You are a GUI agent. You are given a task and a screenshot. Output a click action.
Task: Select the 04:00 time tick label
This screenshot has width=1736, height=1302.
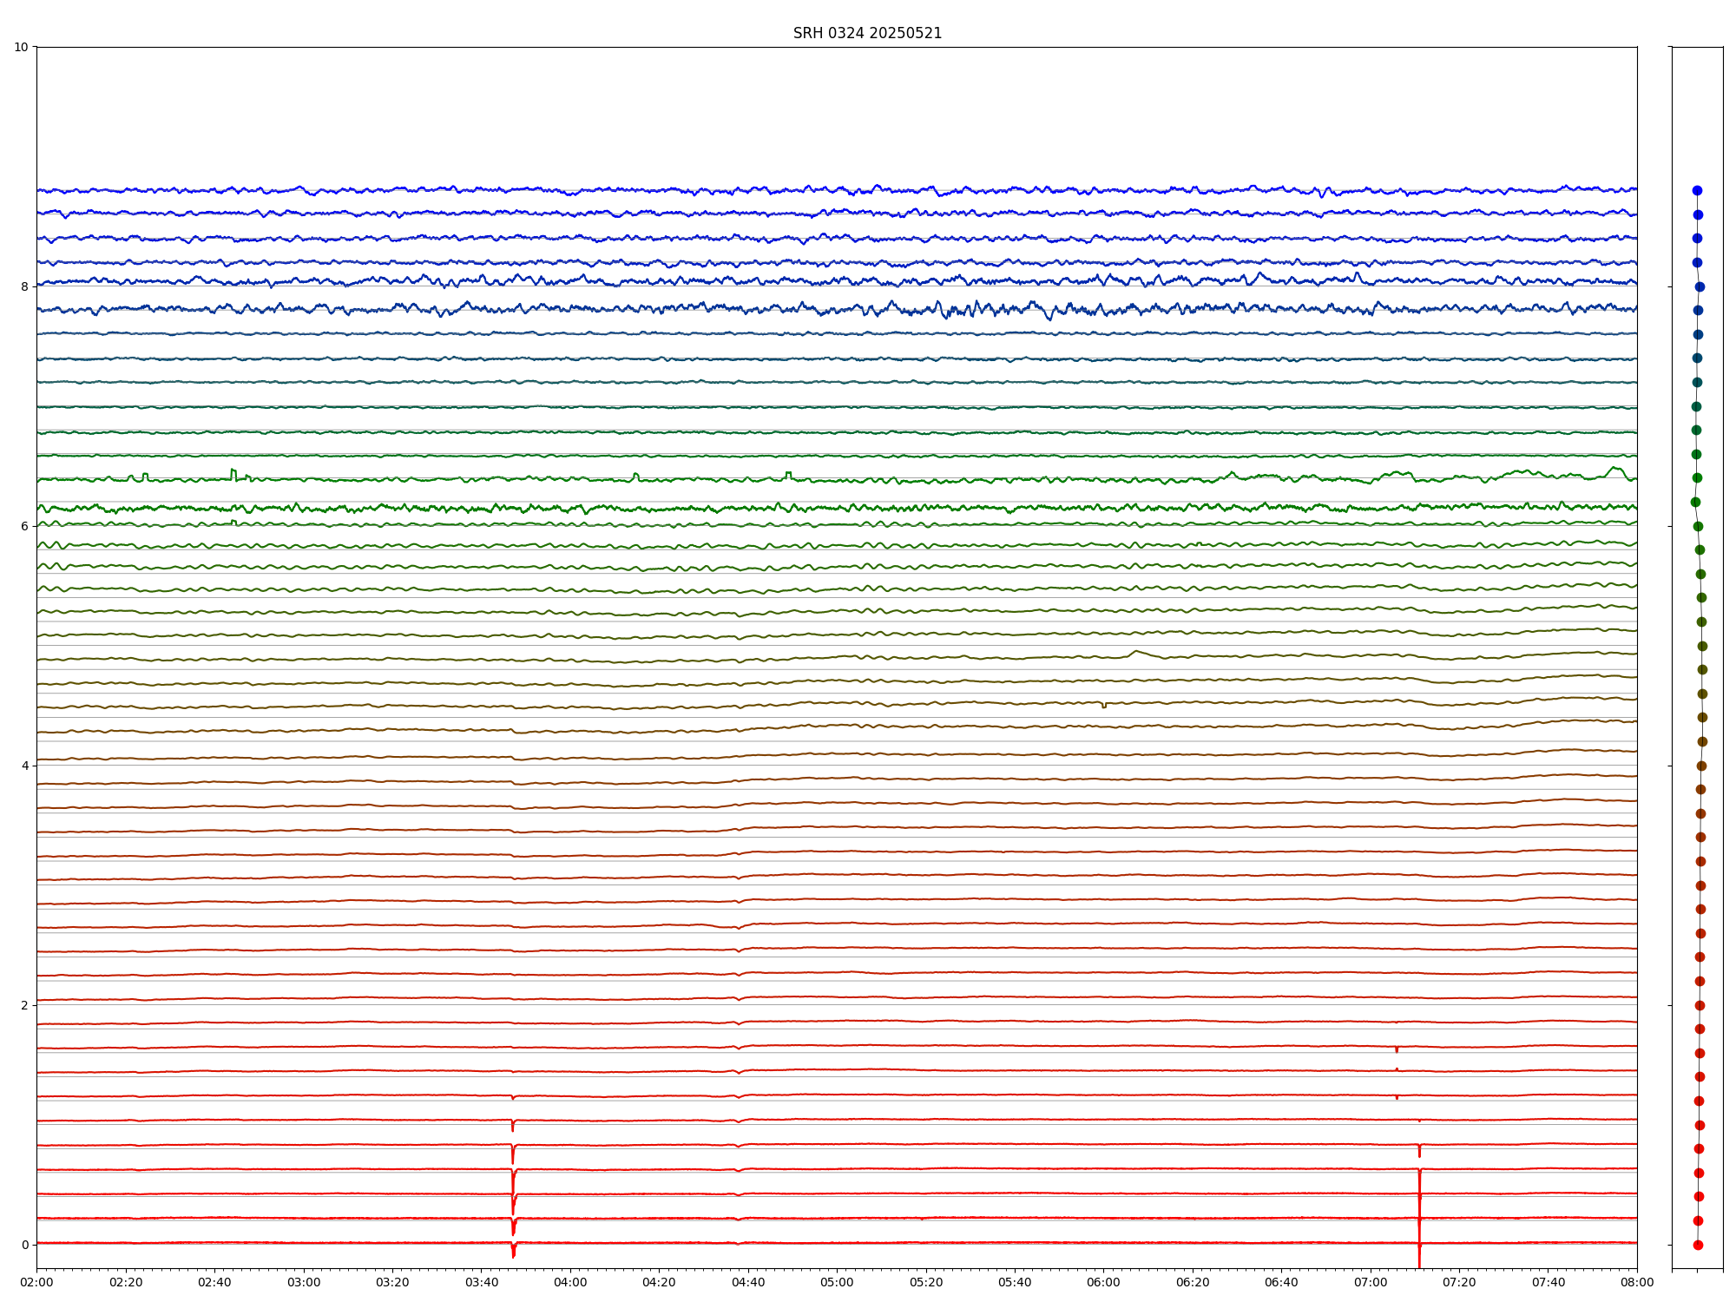pos(570,1282)
